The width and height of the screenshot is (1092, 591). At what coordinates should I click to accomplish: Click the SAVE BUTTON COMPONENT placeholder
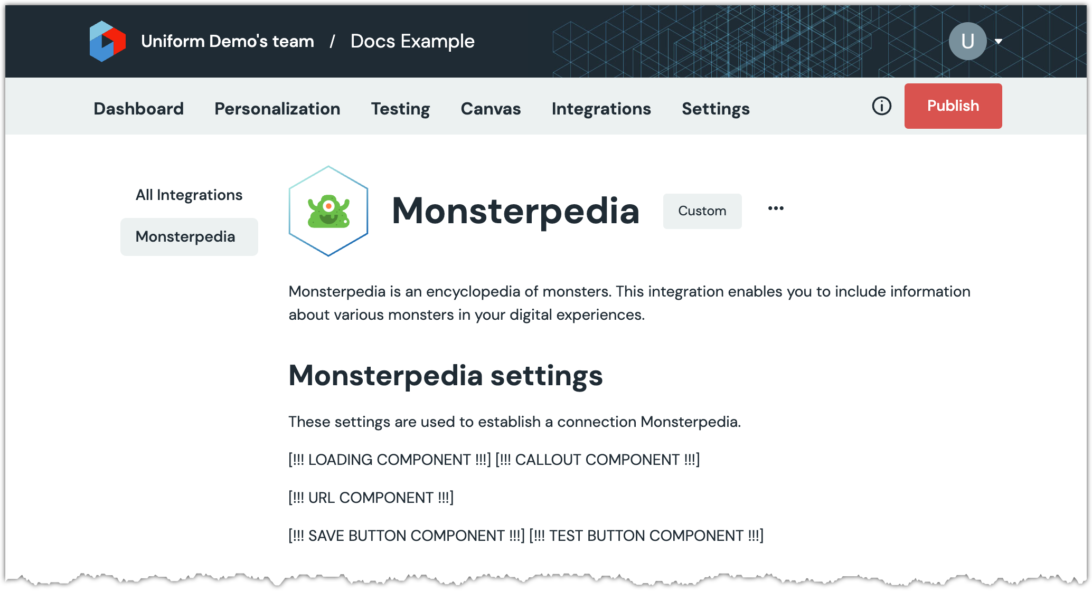pos(406,536)
